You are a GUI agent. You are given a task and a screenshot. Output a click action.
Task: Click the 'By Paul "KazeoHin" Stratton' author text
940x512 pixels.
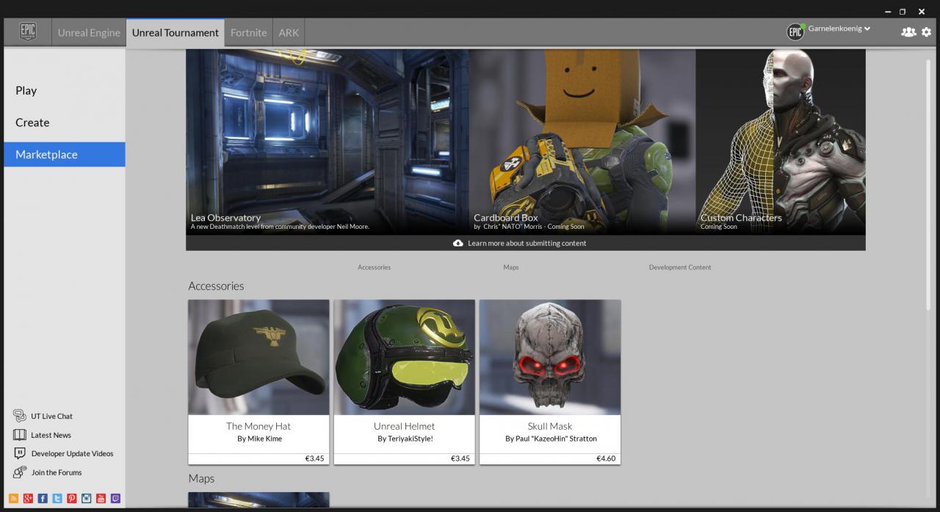coord(551,439)
